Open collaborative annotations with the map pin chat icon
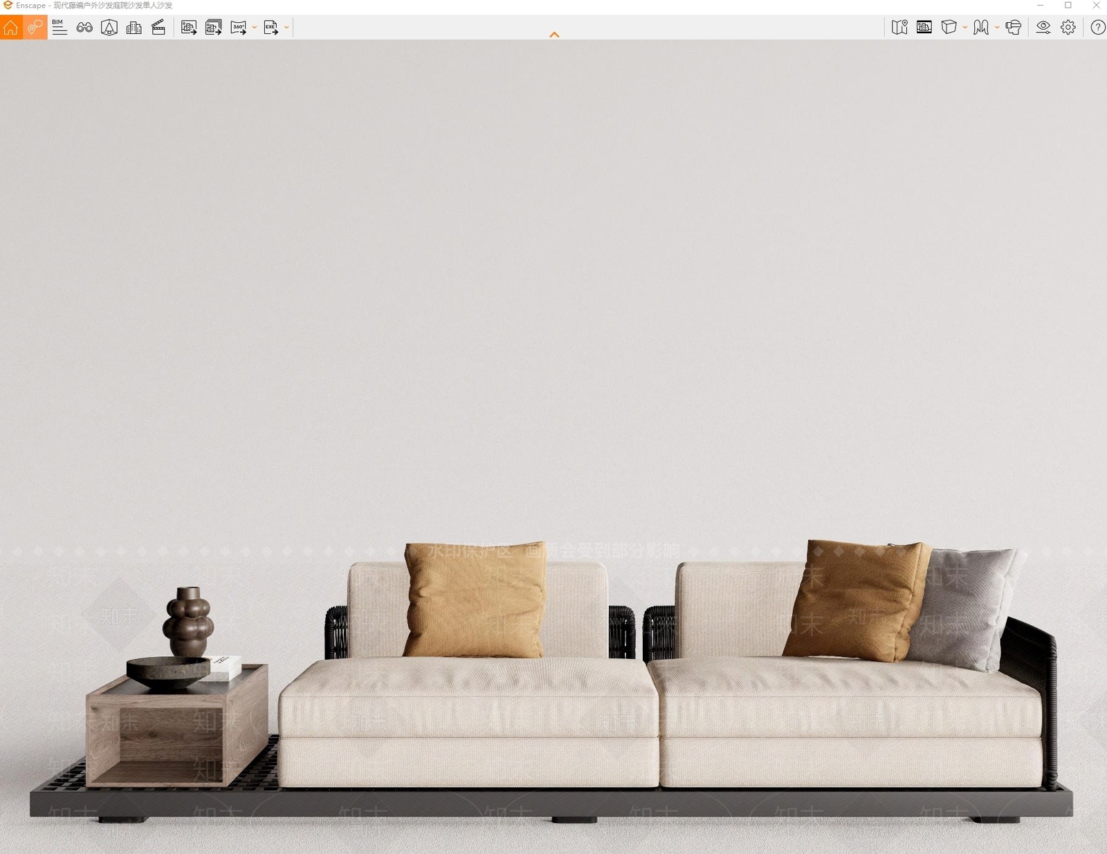 tap(35, 28)
